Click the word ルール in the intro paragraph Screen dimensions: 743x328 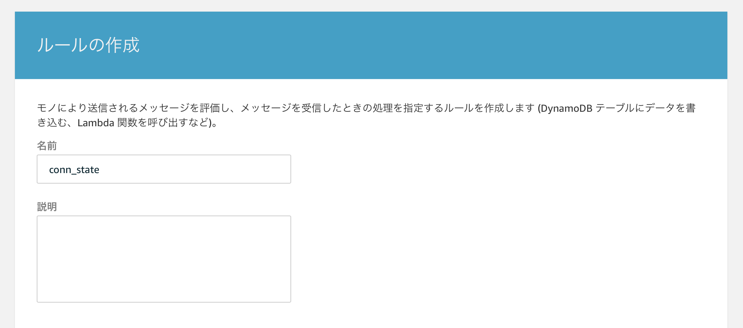coord(459,108)
